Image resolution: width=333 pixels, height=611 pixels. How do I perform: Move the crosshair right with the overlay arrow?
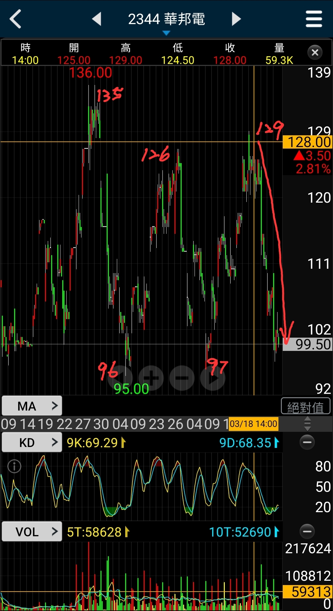[213, 378]
